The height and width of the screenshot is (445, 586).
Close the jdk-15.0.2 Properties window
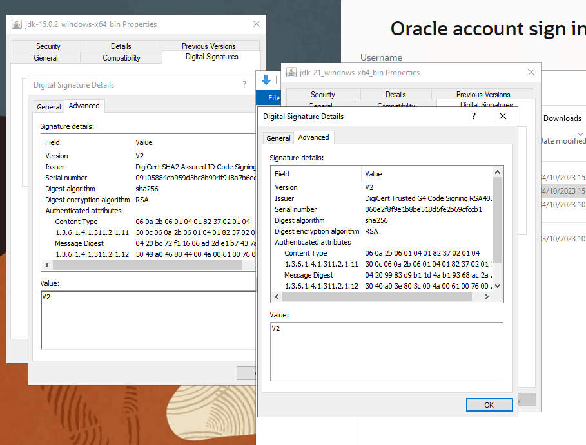[256, 24]
